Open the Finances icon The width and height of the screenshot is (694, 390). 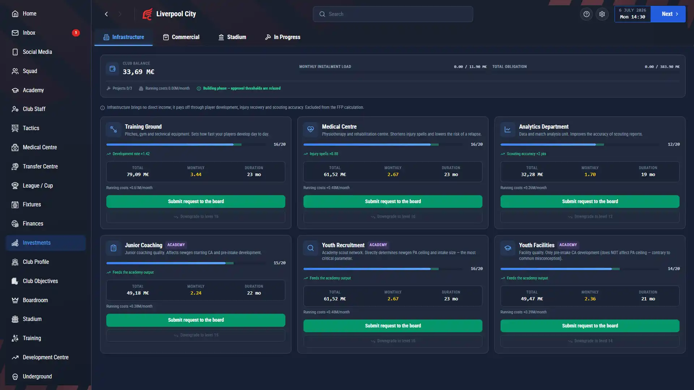click(x=15, y=224)
